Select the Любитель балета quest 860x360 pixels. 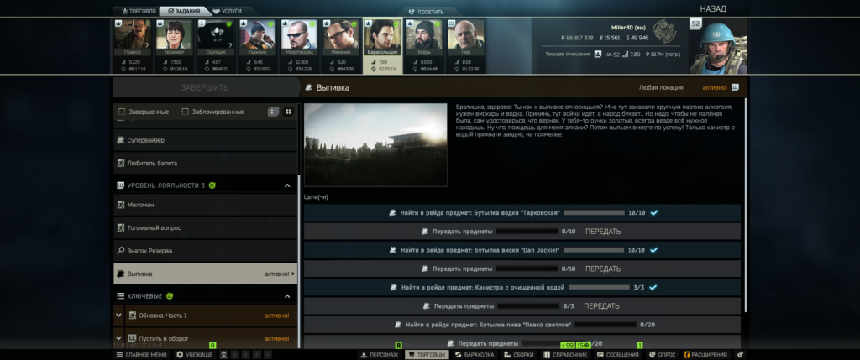[205, 163]
